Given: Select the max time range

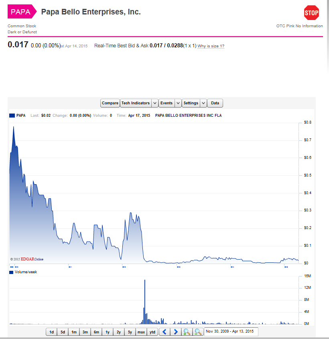Looking at the screenshot, I should pos(141,332).
